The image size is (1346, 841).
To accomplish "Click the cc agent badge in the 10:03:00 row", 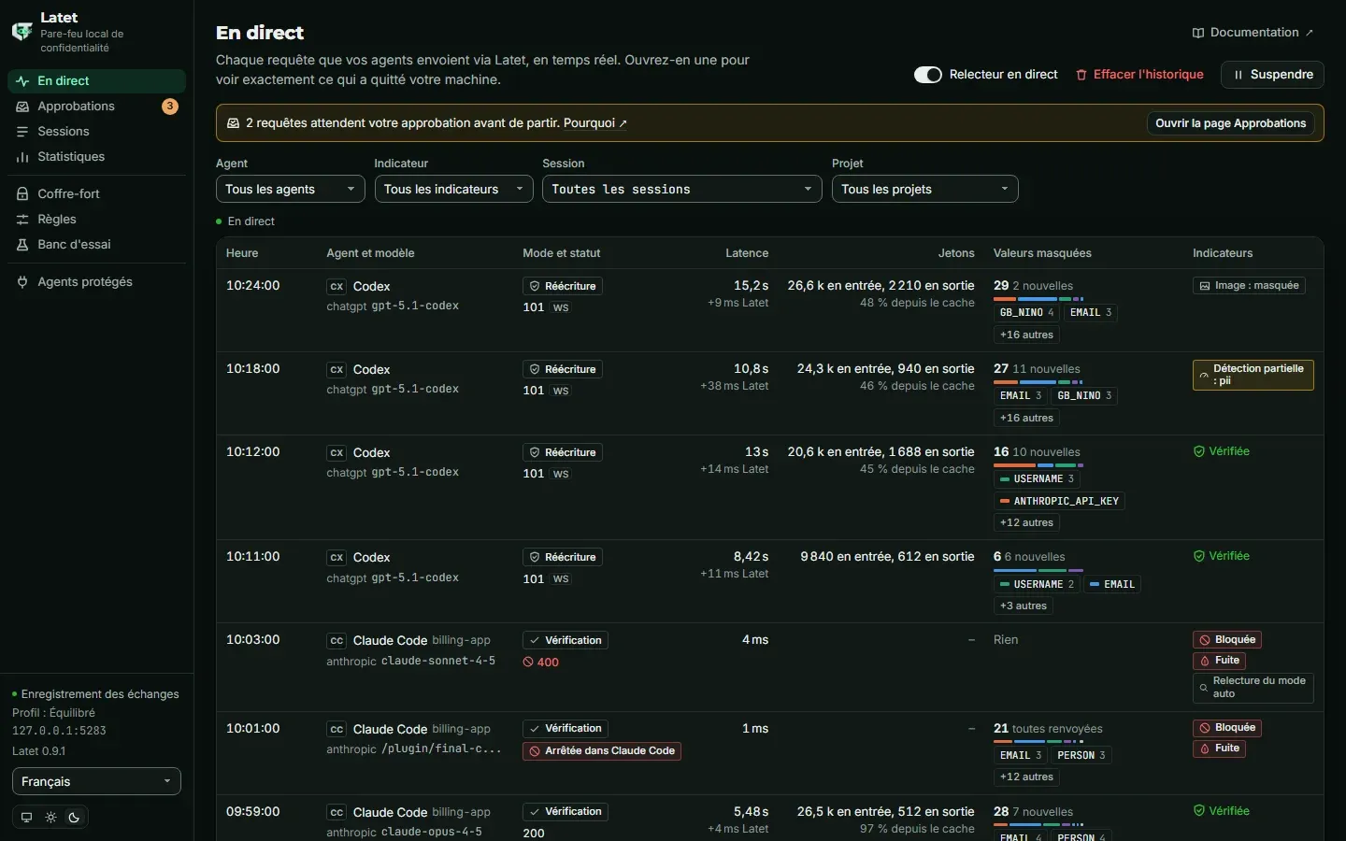I will (x=336, y=641).
